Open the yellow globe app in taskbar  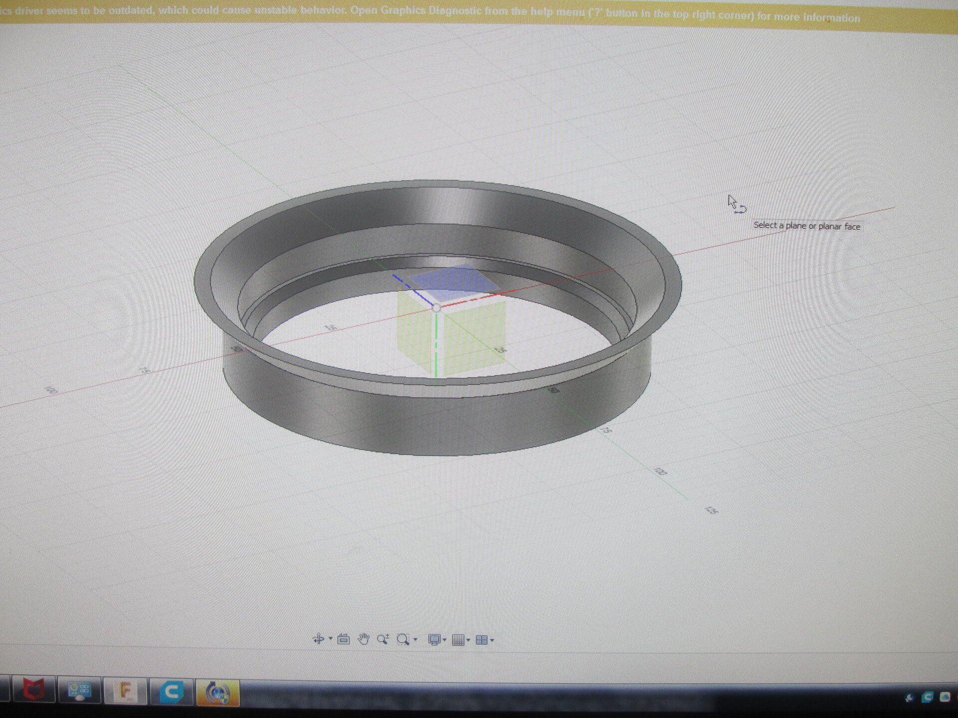[218, 693]
